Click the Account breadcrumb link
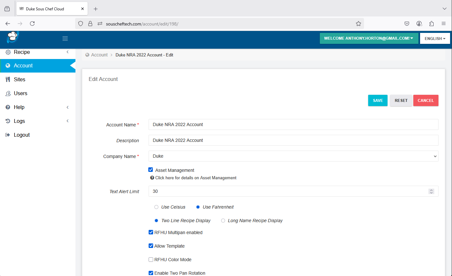 click(99, 55)
